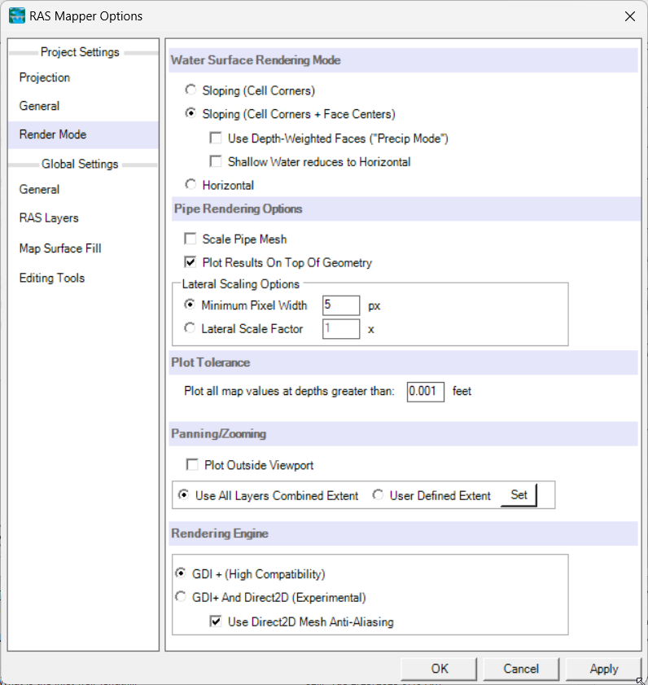The image size is (648, 685).
Task: Close the RAS Mapper Options dialog
Action: (x=629, y=16)
